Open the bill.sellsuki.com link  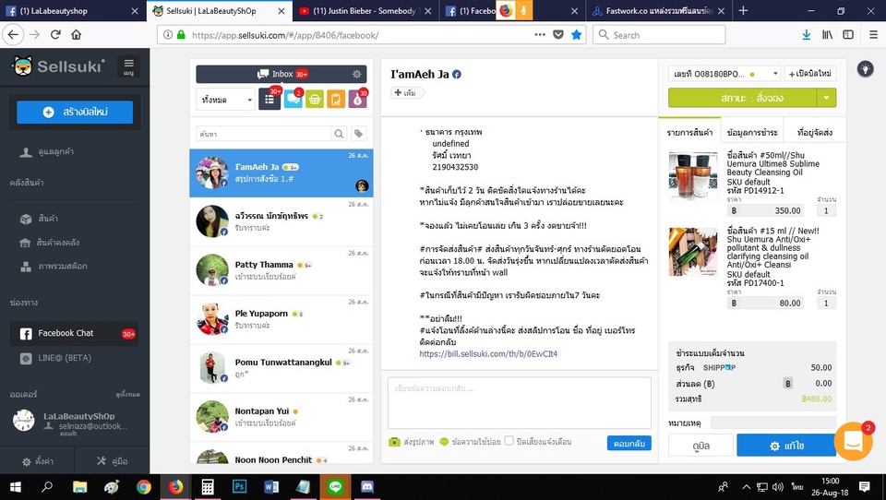point(488,353)
